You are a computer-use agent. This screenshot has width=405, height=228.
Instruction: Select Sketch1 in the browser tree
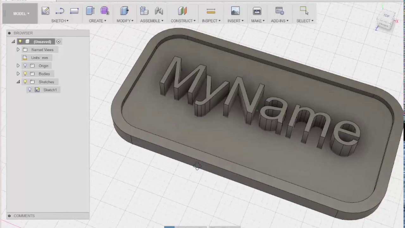(x=50, y=90)
